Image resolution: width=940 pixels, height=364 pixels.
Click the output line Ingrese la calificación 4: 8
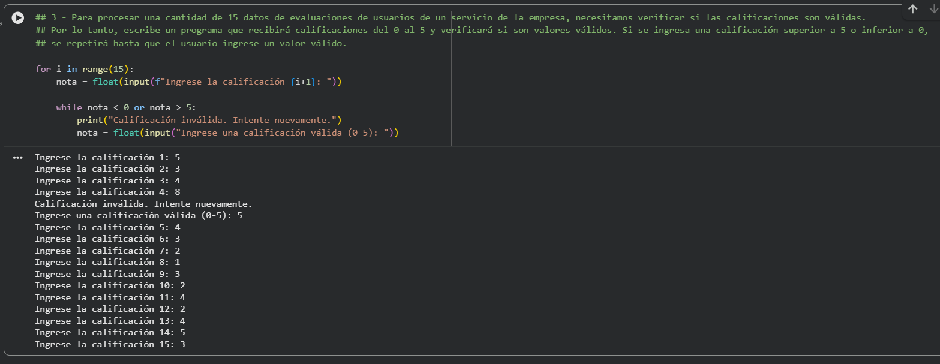(x=108, y=191)
